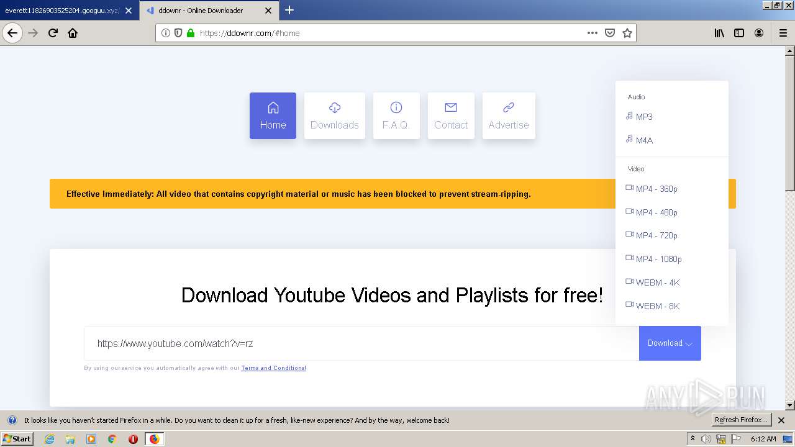Open Firefox account icon
This screenshot has width=795, height=447.
coord(759,33)
